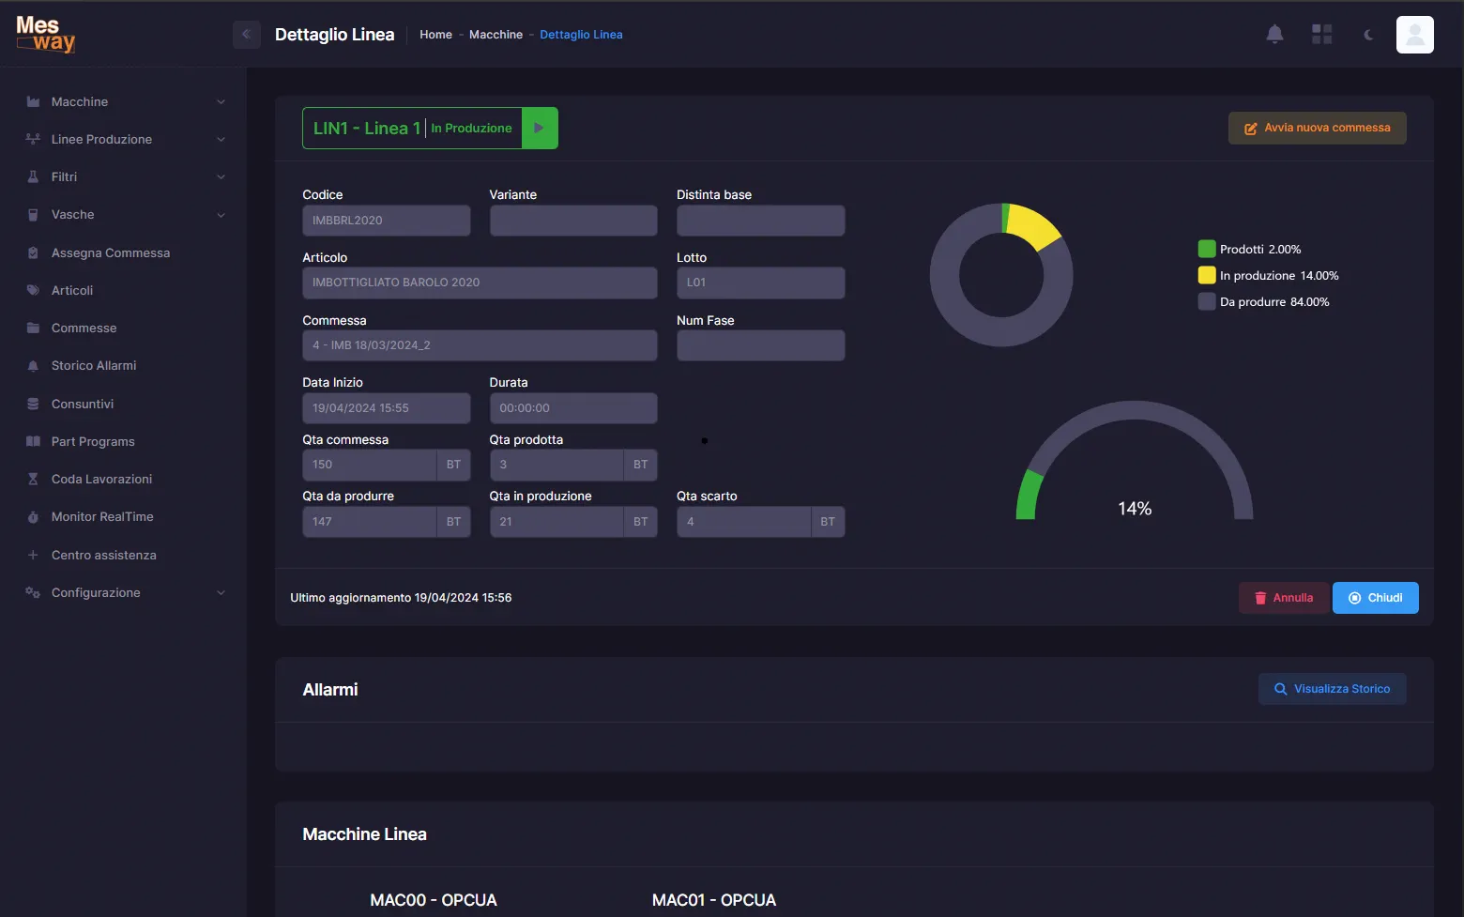The width and height of the screenshot is (1464, 917).
Task: Click the Assegna Commessa clipboard icon
Action: pyautogui.click(x=33, y=252)
